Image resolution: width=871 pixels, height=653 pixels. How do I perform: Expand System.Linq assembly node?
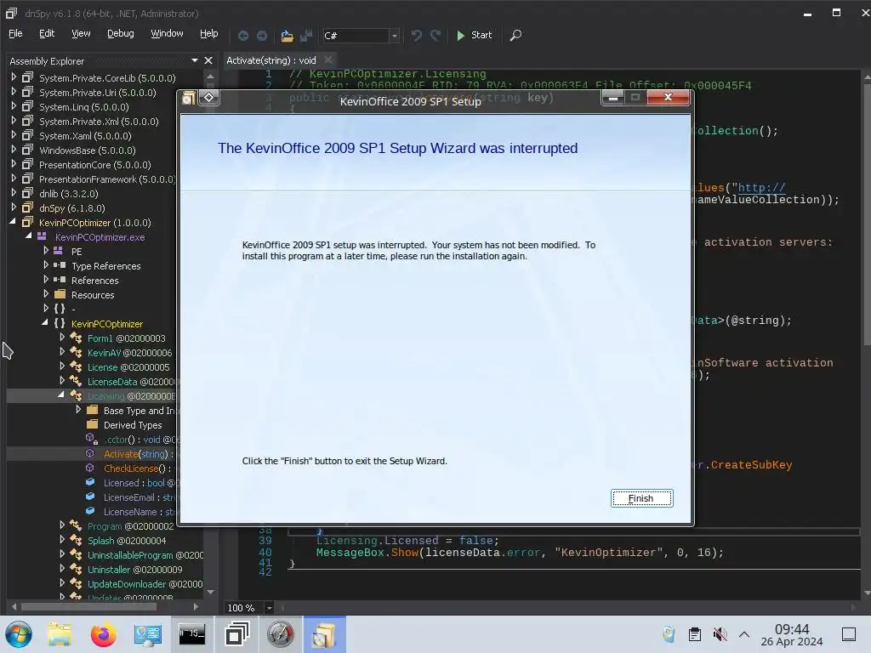tap(14, 106)
